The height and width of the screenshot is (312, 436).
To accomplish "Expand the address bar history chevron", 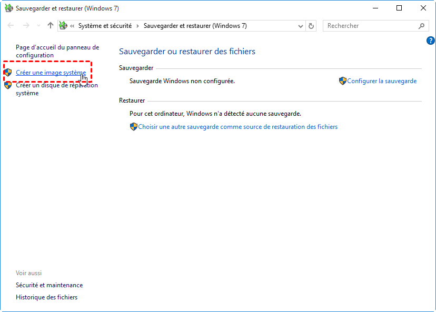I will (300, 26).
